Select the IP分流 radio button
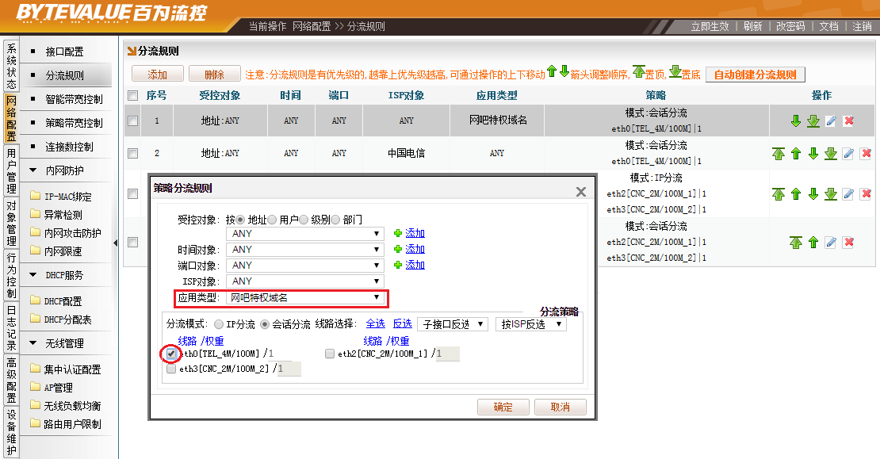The image size is (880, 459). (x=220, y=325)
